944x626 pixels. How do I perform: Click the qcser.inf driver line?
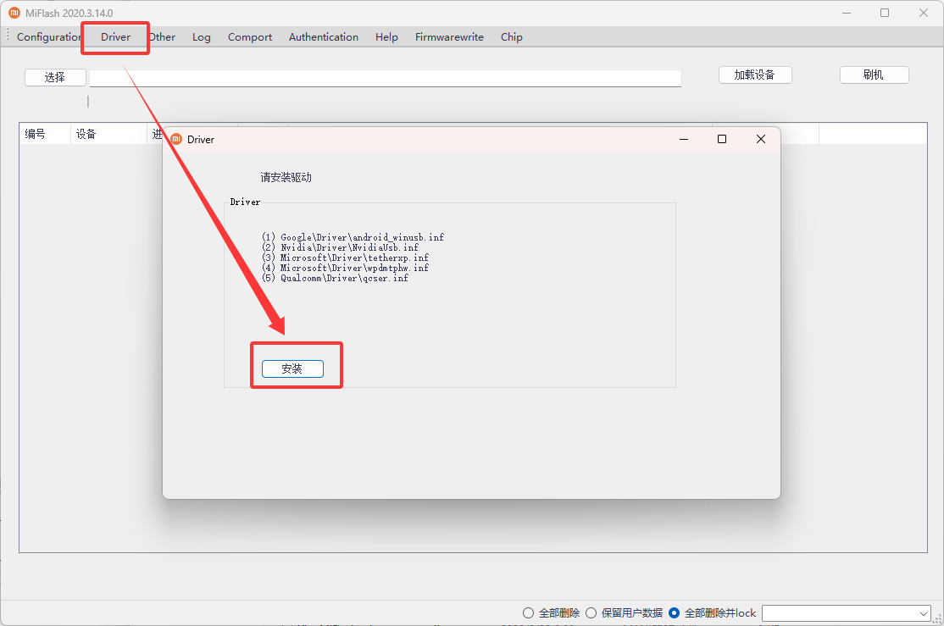(x=335, y=278)
